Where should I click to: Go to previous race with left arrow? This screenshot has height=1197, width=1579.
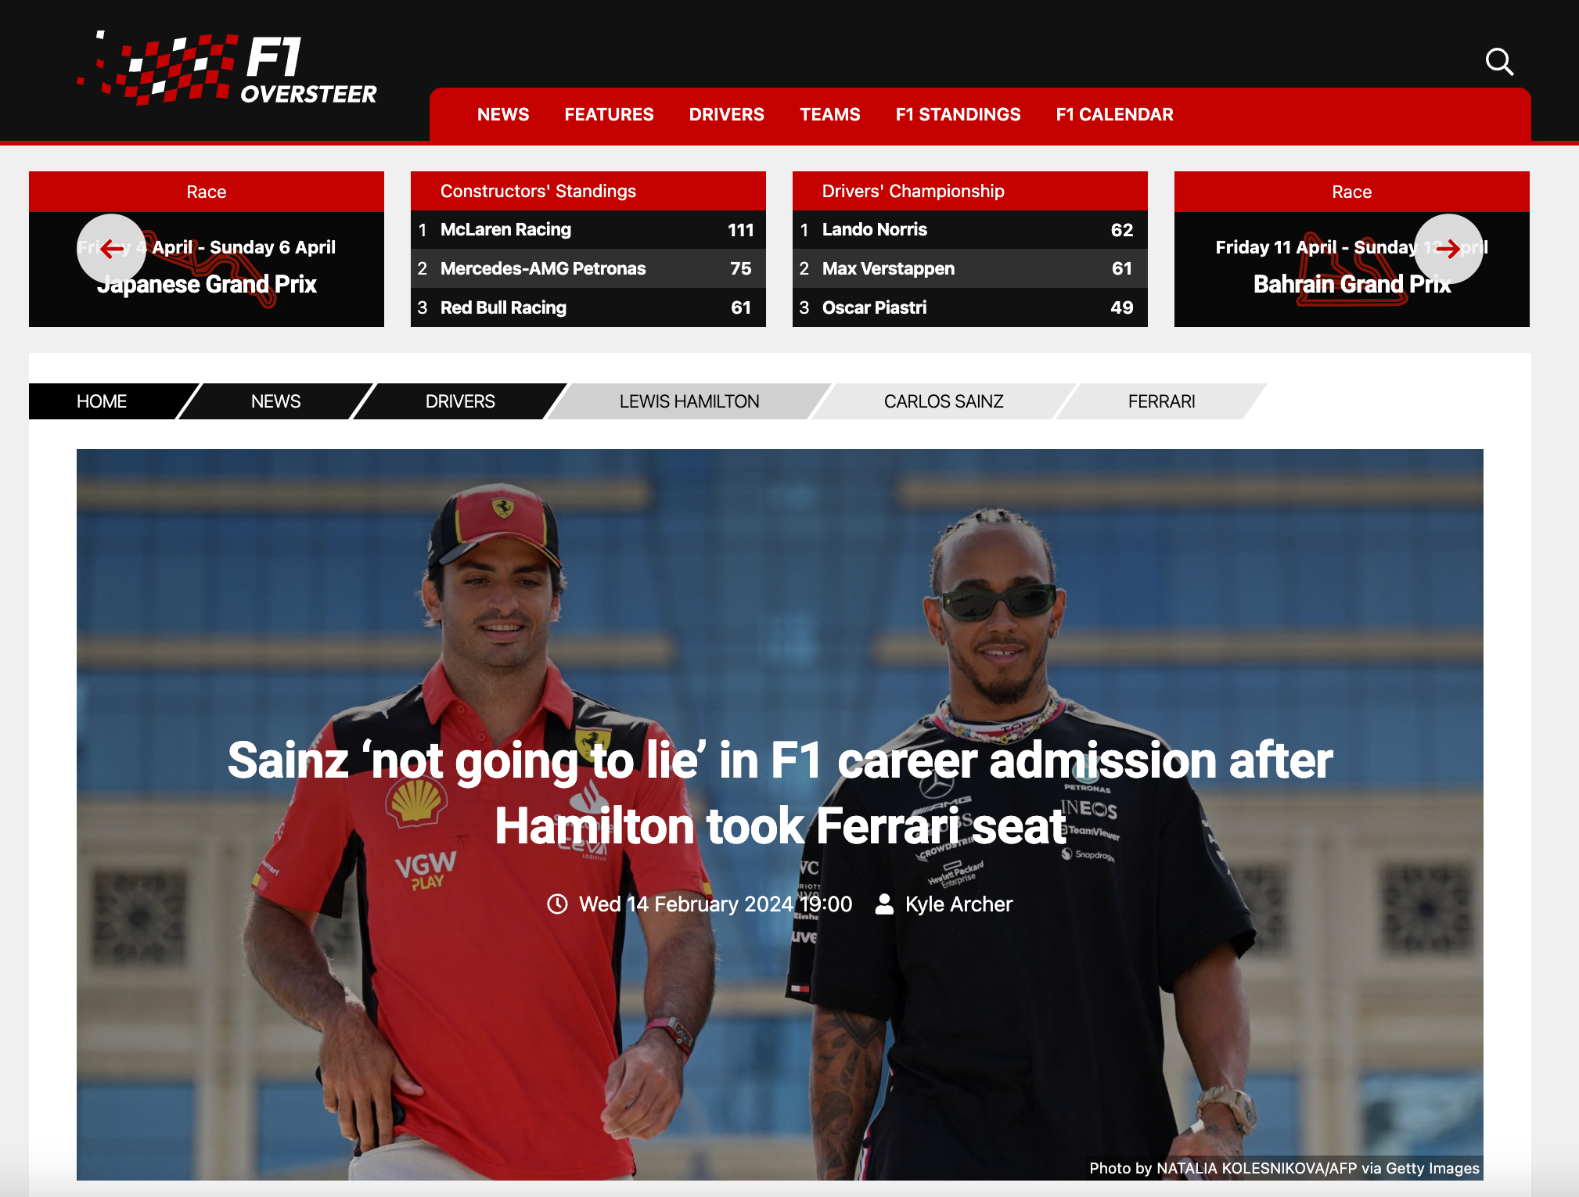(x=111, y=249)
